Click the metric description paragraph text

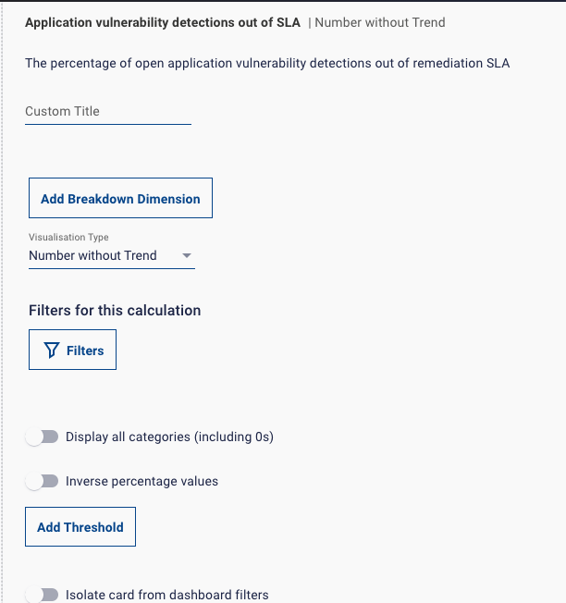[x=266, y=63]
